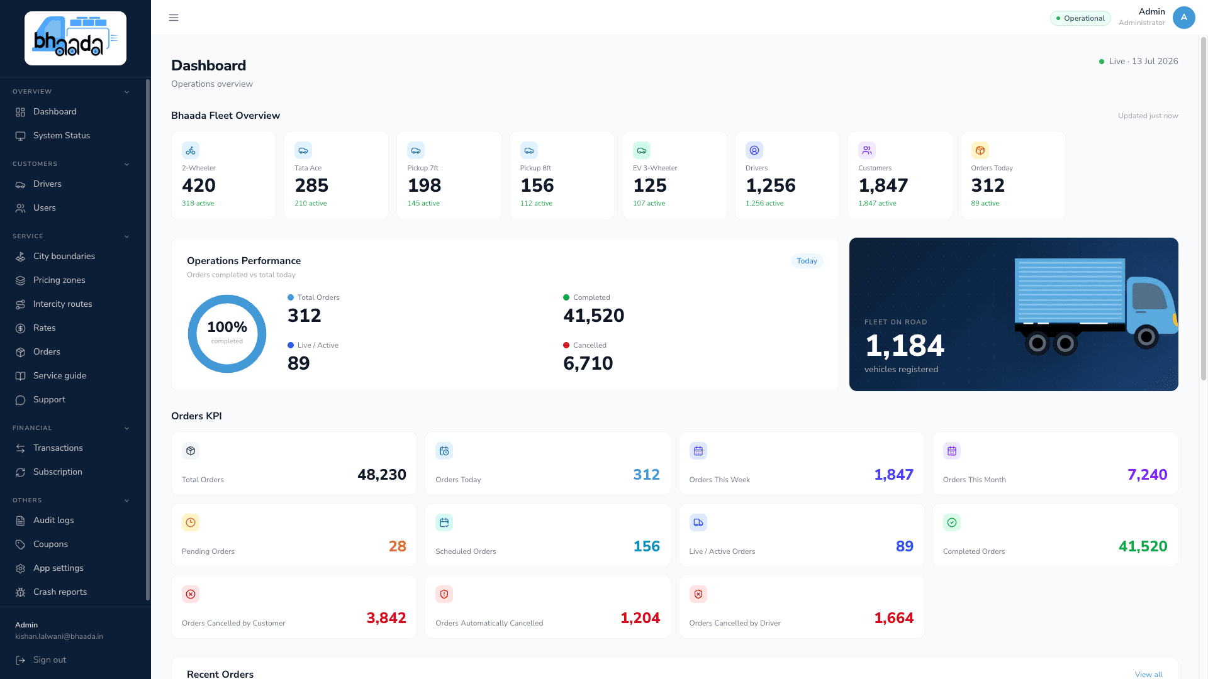This screenshot has width=1208, height=679.
Task: Click the Cancelled by Driver shield icon
Action: [698, 594]
